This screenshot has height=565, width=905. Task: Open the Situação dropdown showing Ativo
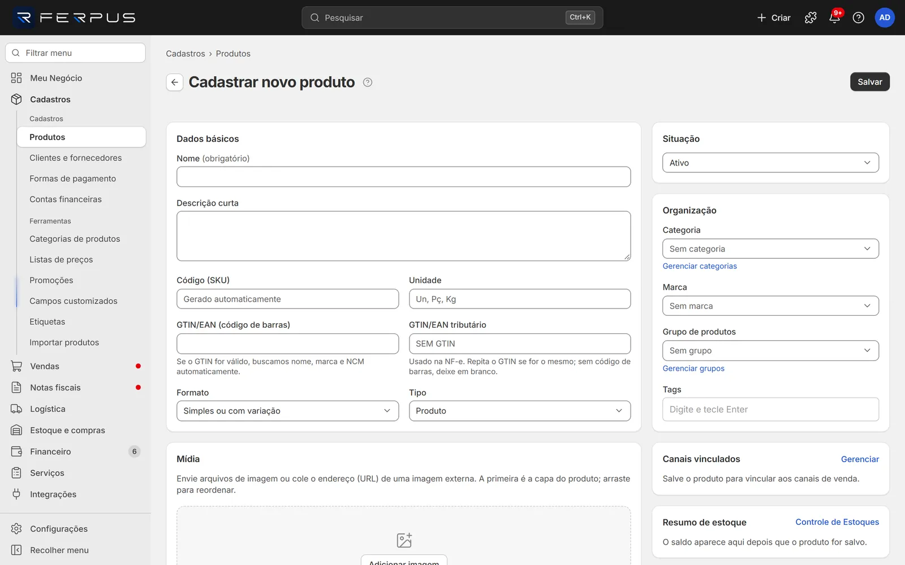[770, 163]
